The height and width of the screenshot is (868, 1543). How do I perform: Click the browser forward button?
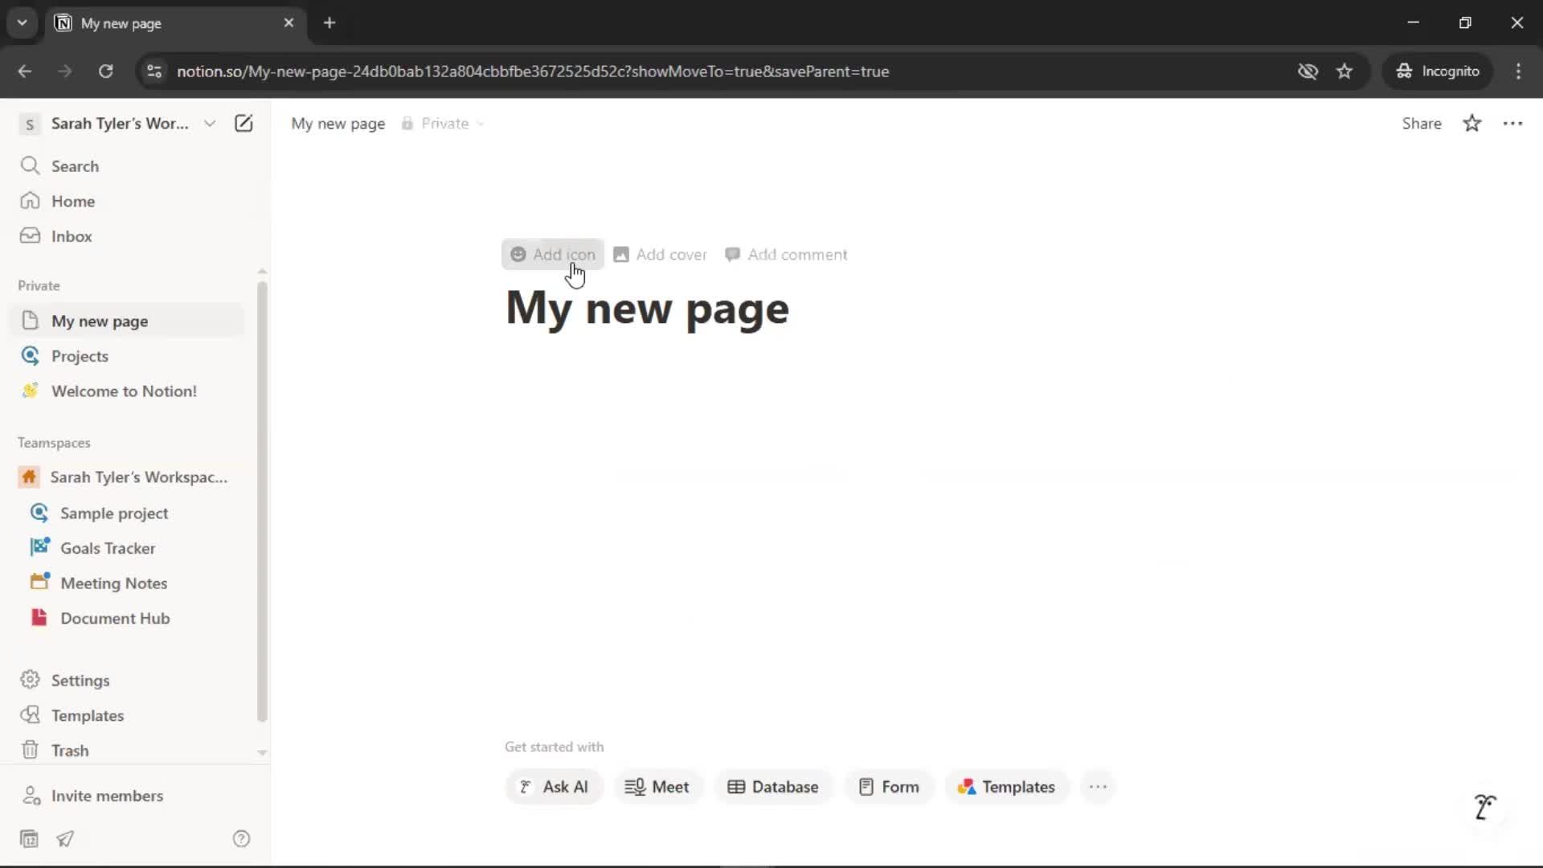tap(65, 71)
